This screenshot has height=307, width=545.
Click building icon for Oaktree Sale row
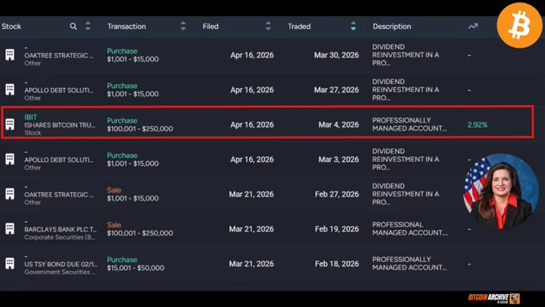(10, 194)
